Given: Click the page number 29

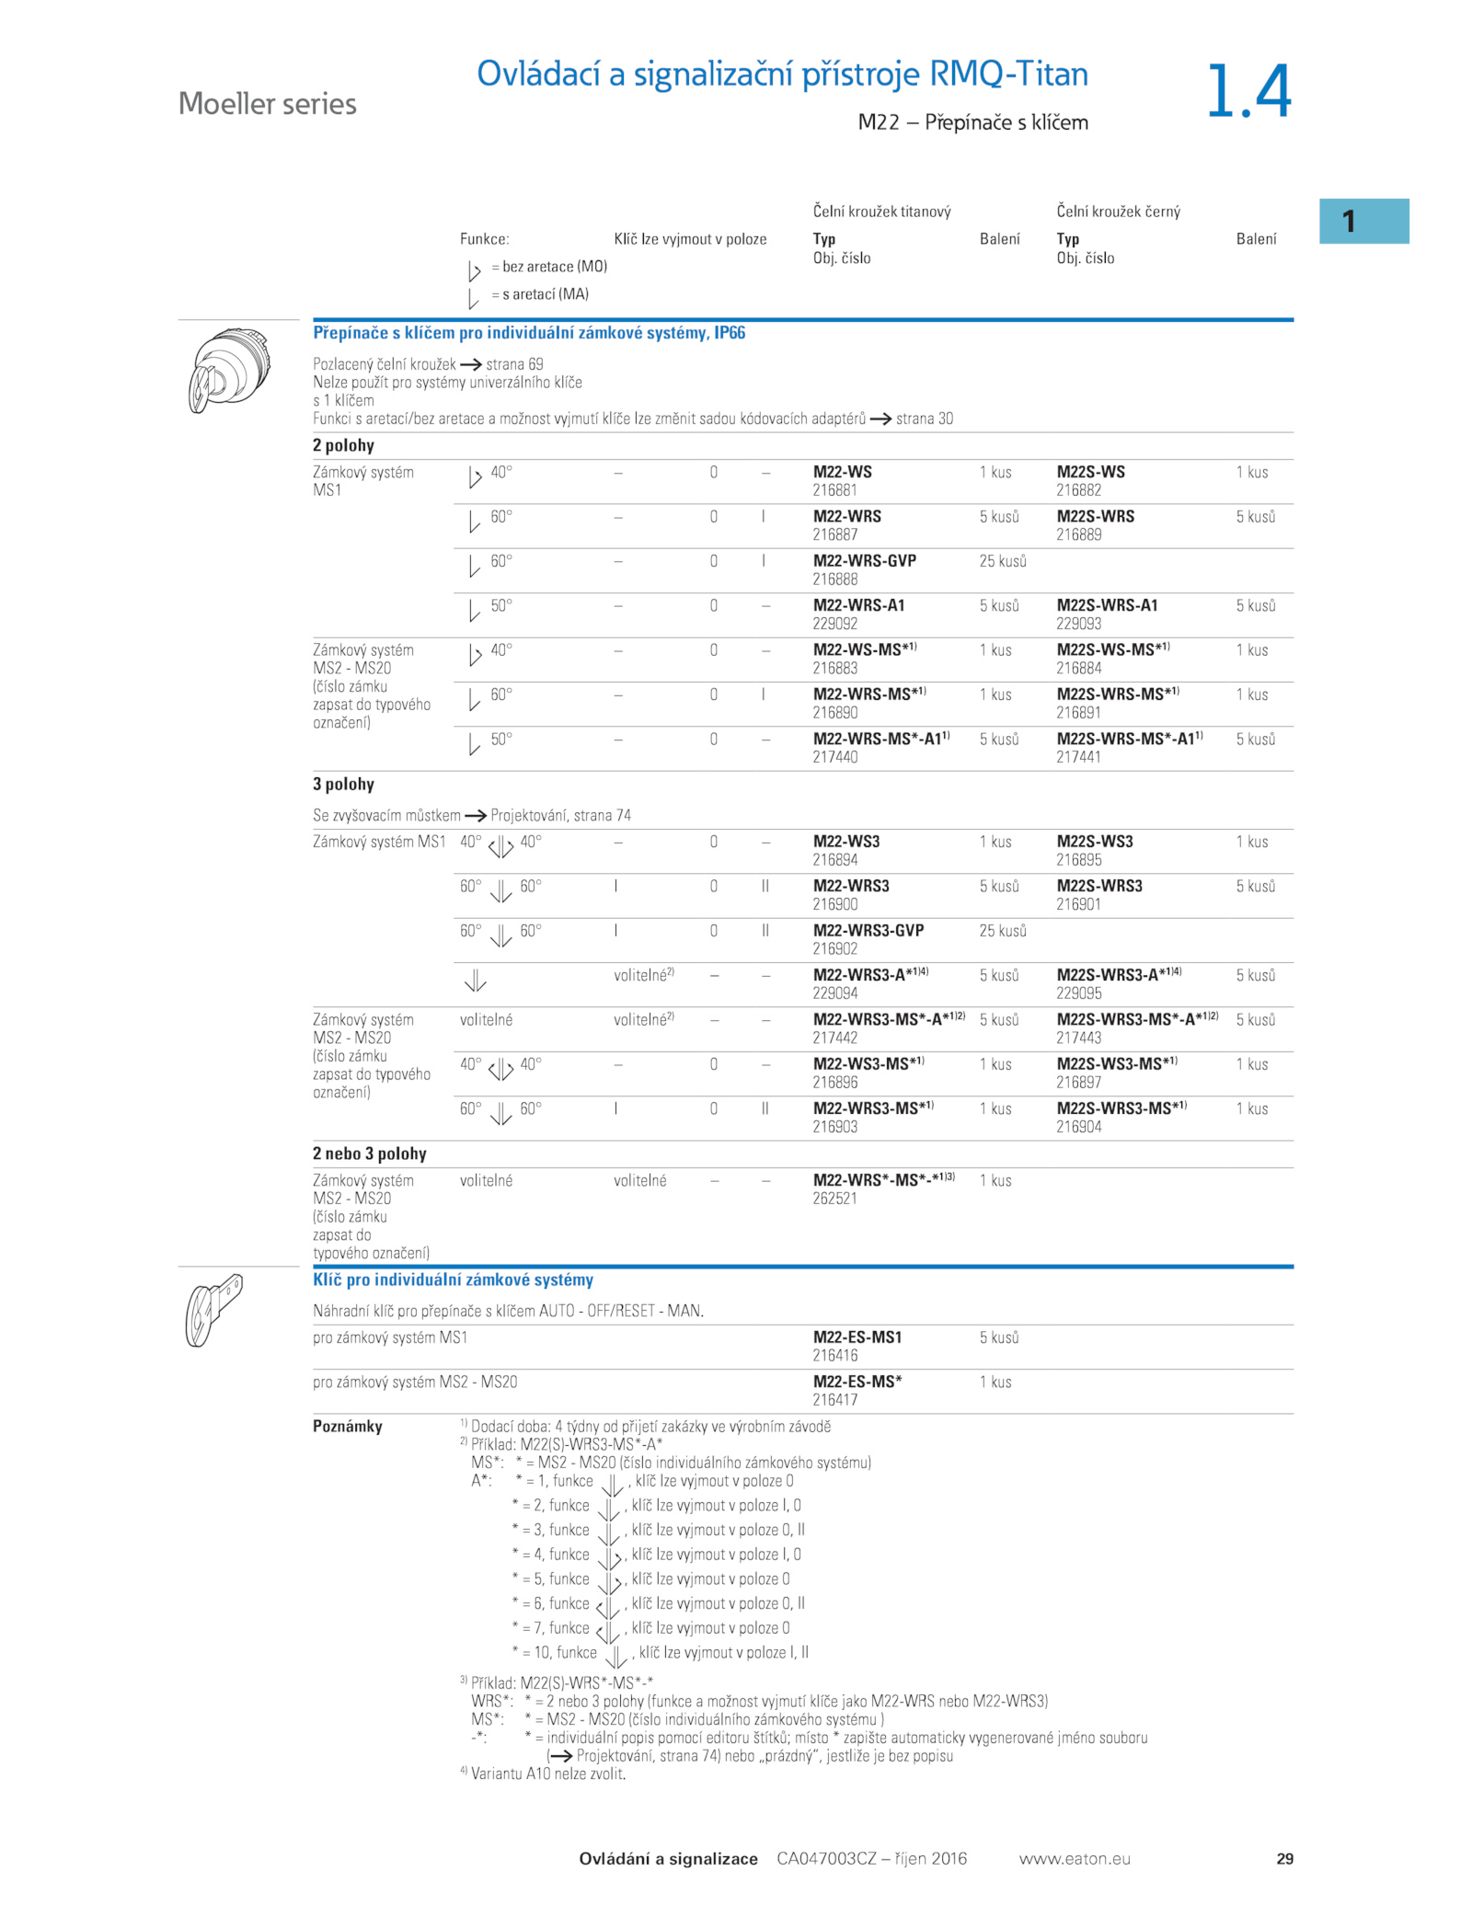Looking at the screenshot, I should point(1284,1859).
